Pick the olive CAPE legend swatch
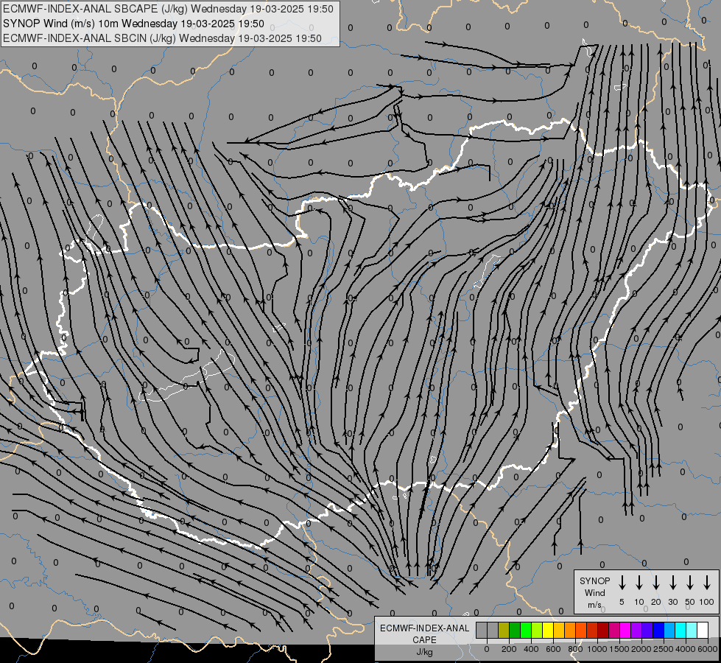 click(504, 630)
